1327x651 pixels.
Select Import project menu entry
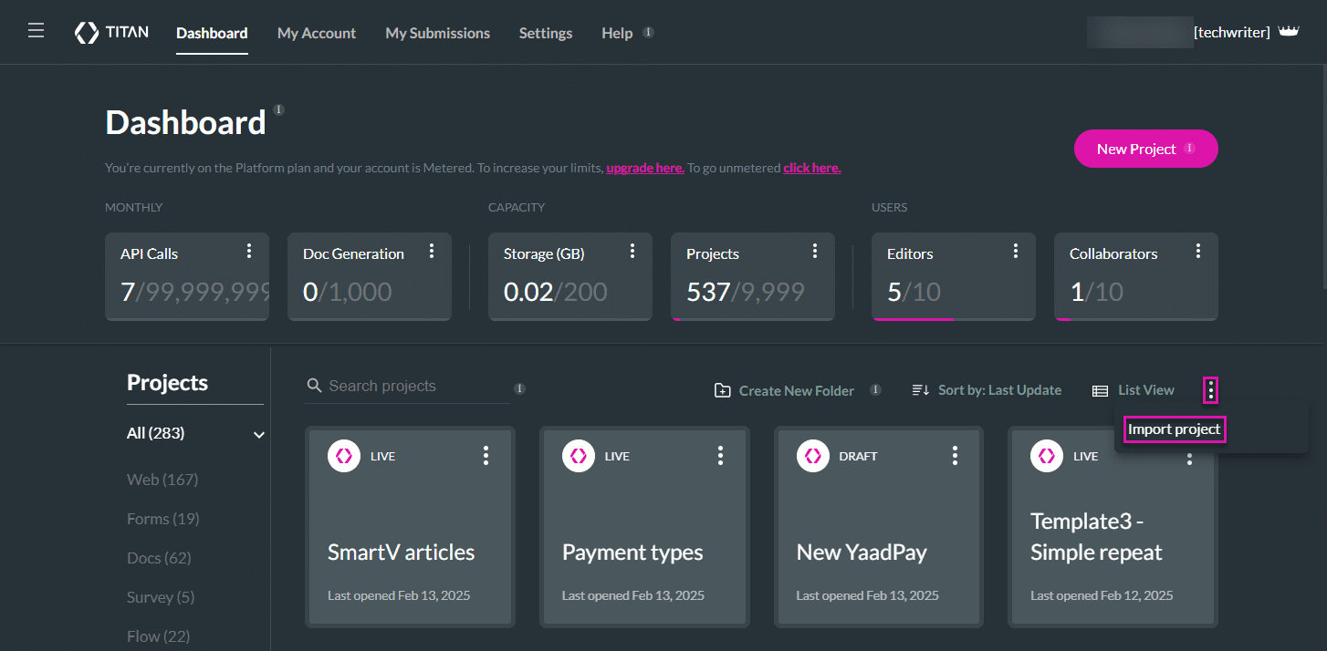click(x=1174, y=429)
